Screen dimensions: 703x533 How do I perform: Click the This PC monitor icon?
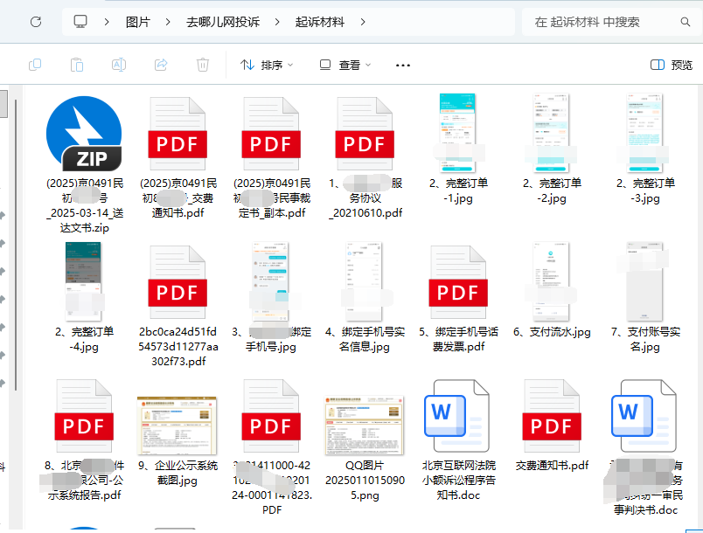coord(80,22)
